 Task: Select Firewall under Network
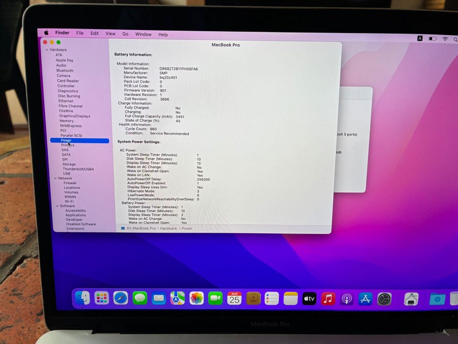point(70,183)
